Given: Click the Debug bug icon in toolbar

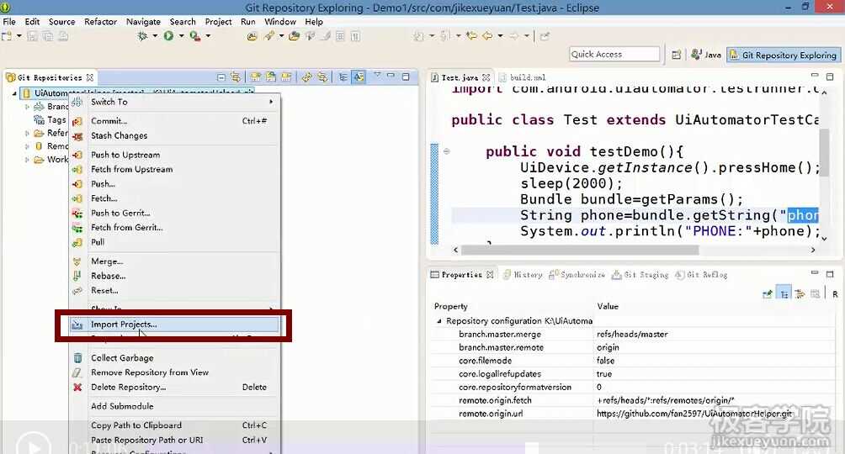Looking at the screenshot, I should tap(142, 36).
